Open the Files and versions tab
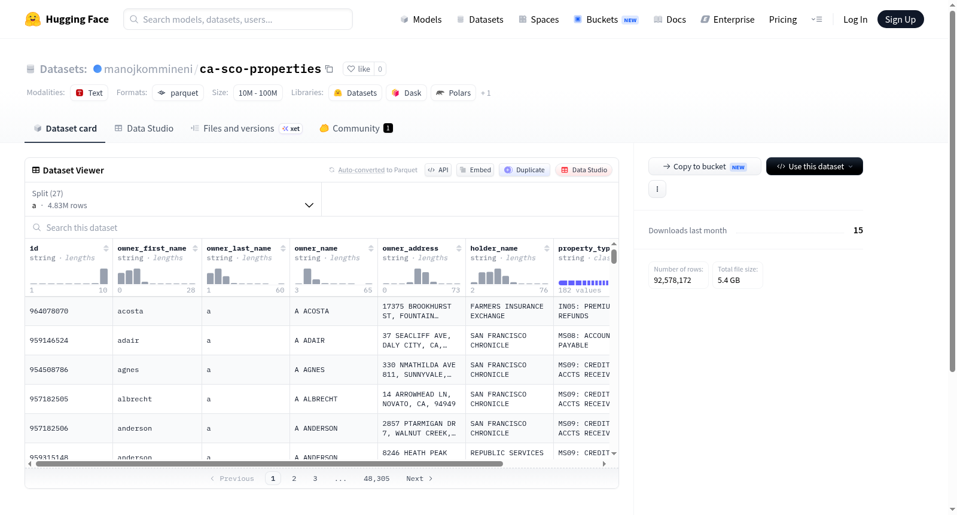The image size is (957, 515). pos(246,128)
